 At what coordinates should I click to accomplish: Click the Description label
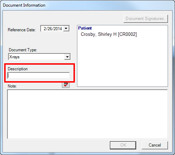pyautogui.click(x=18, y=69)
